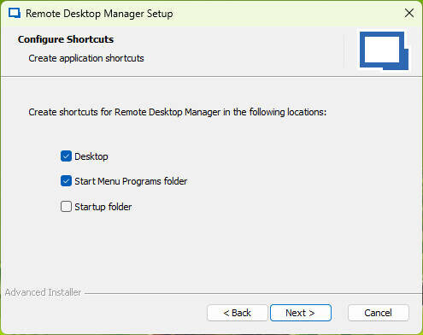The image size is (423, 335).
Task: Enable the Startup folder checkbox
Action: pyautogui.click(x=66, y=207)
